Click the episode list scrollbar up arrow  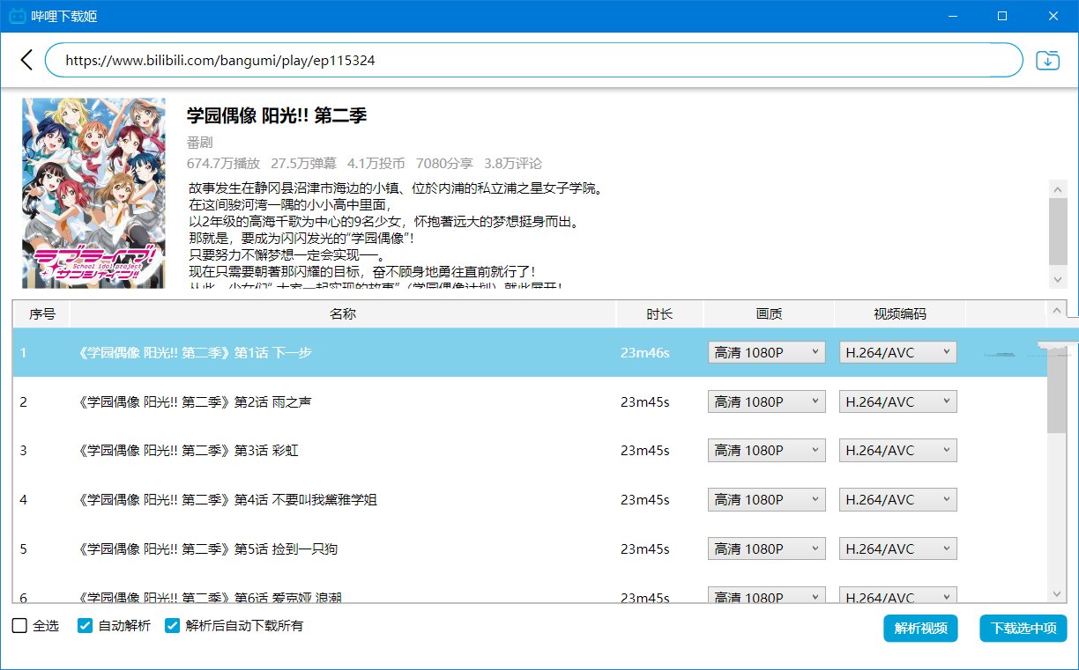pyautogui.click(x=1057, y=310)
